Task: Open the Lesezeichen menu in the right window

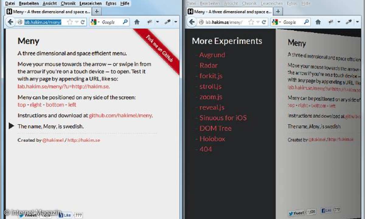Action: coord(272,3)
